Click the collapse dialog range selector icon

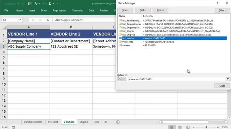pyautogui.click(x=228, y=79)
